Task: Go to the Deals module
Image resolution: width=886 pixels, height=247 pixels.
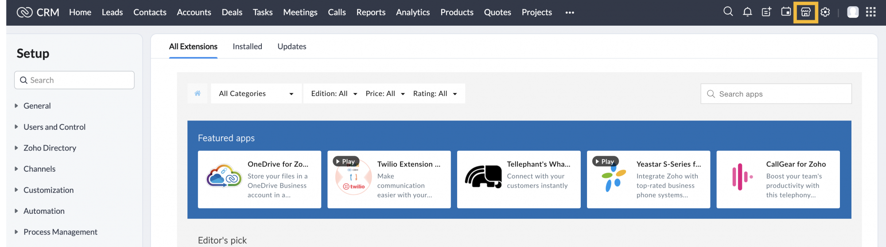Action: [232, 12]
